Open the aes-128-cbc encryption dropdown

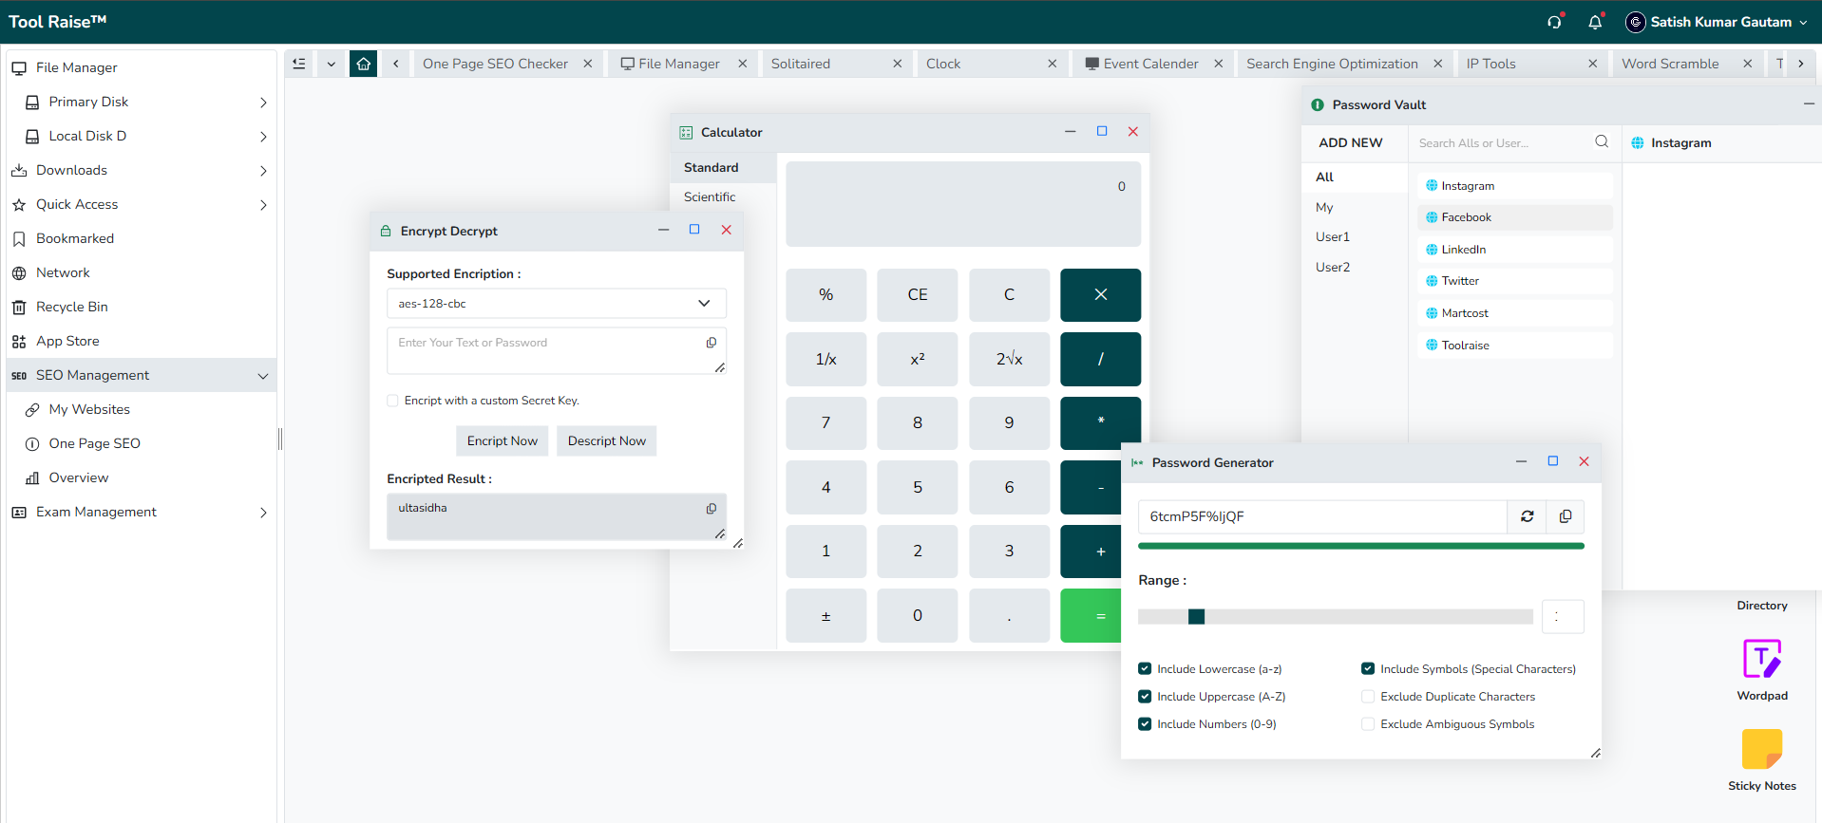click(557, 304)
